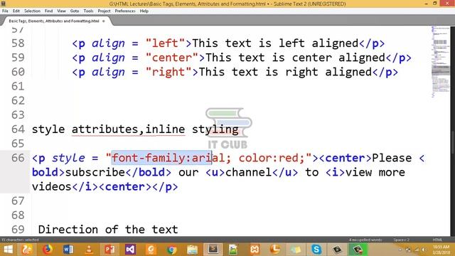Click the "left" attribute value on line 58

166,43
